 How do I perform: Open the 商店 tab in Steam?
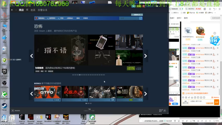(x=21, y=10)
